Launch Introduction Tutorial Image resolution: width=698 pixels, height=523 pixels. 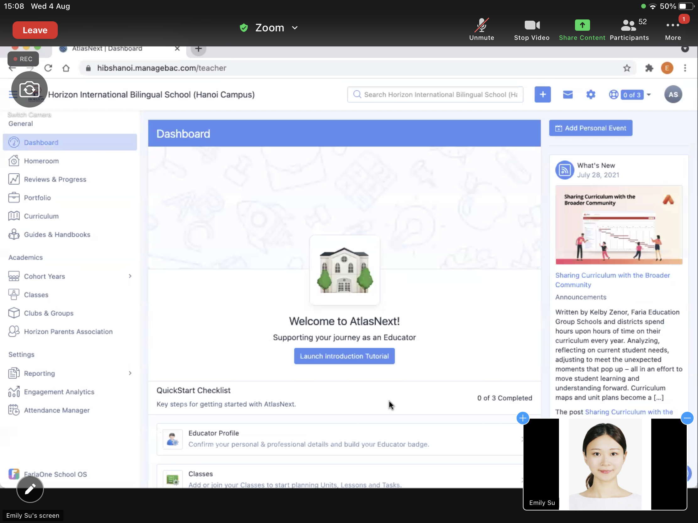click(344, 356)
